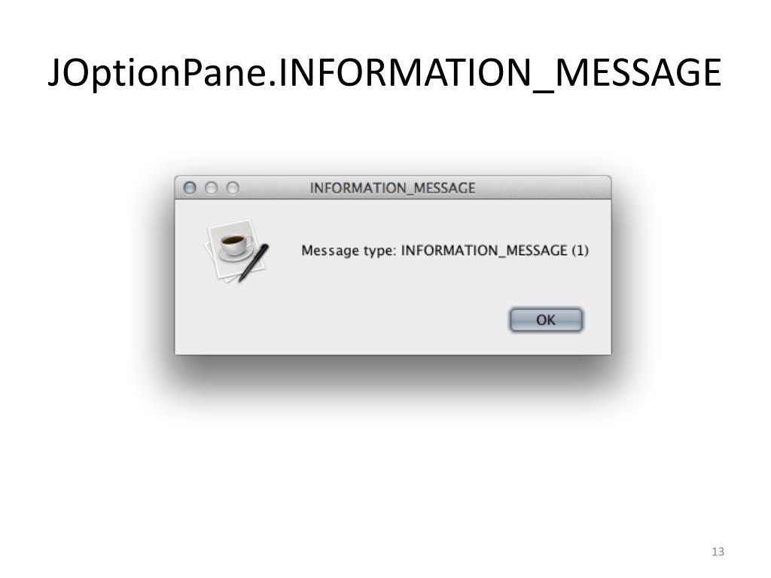Click the '(1)' at the message end
The width and height of the screenshot is (771, 578).
pos(580,251)
